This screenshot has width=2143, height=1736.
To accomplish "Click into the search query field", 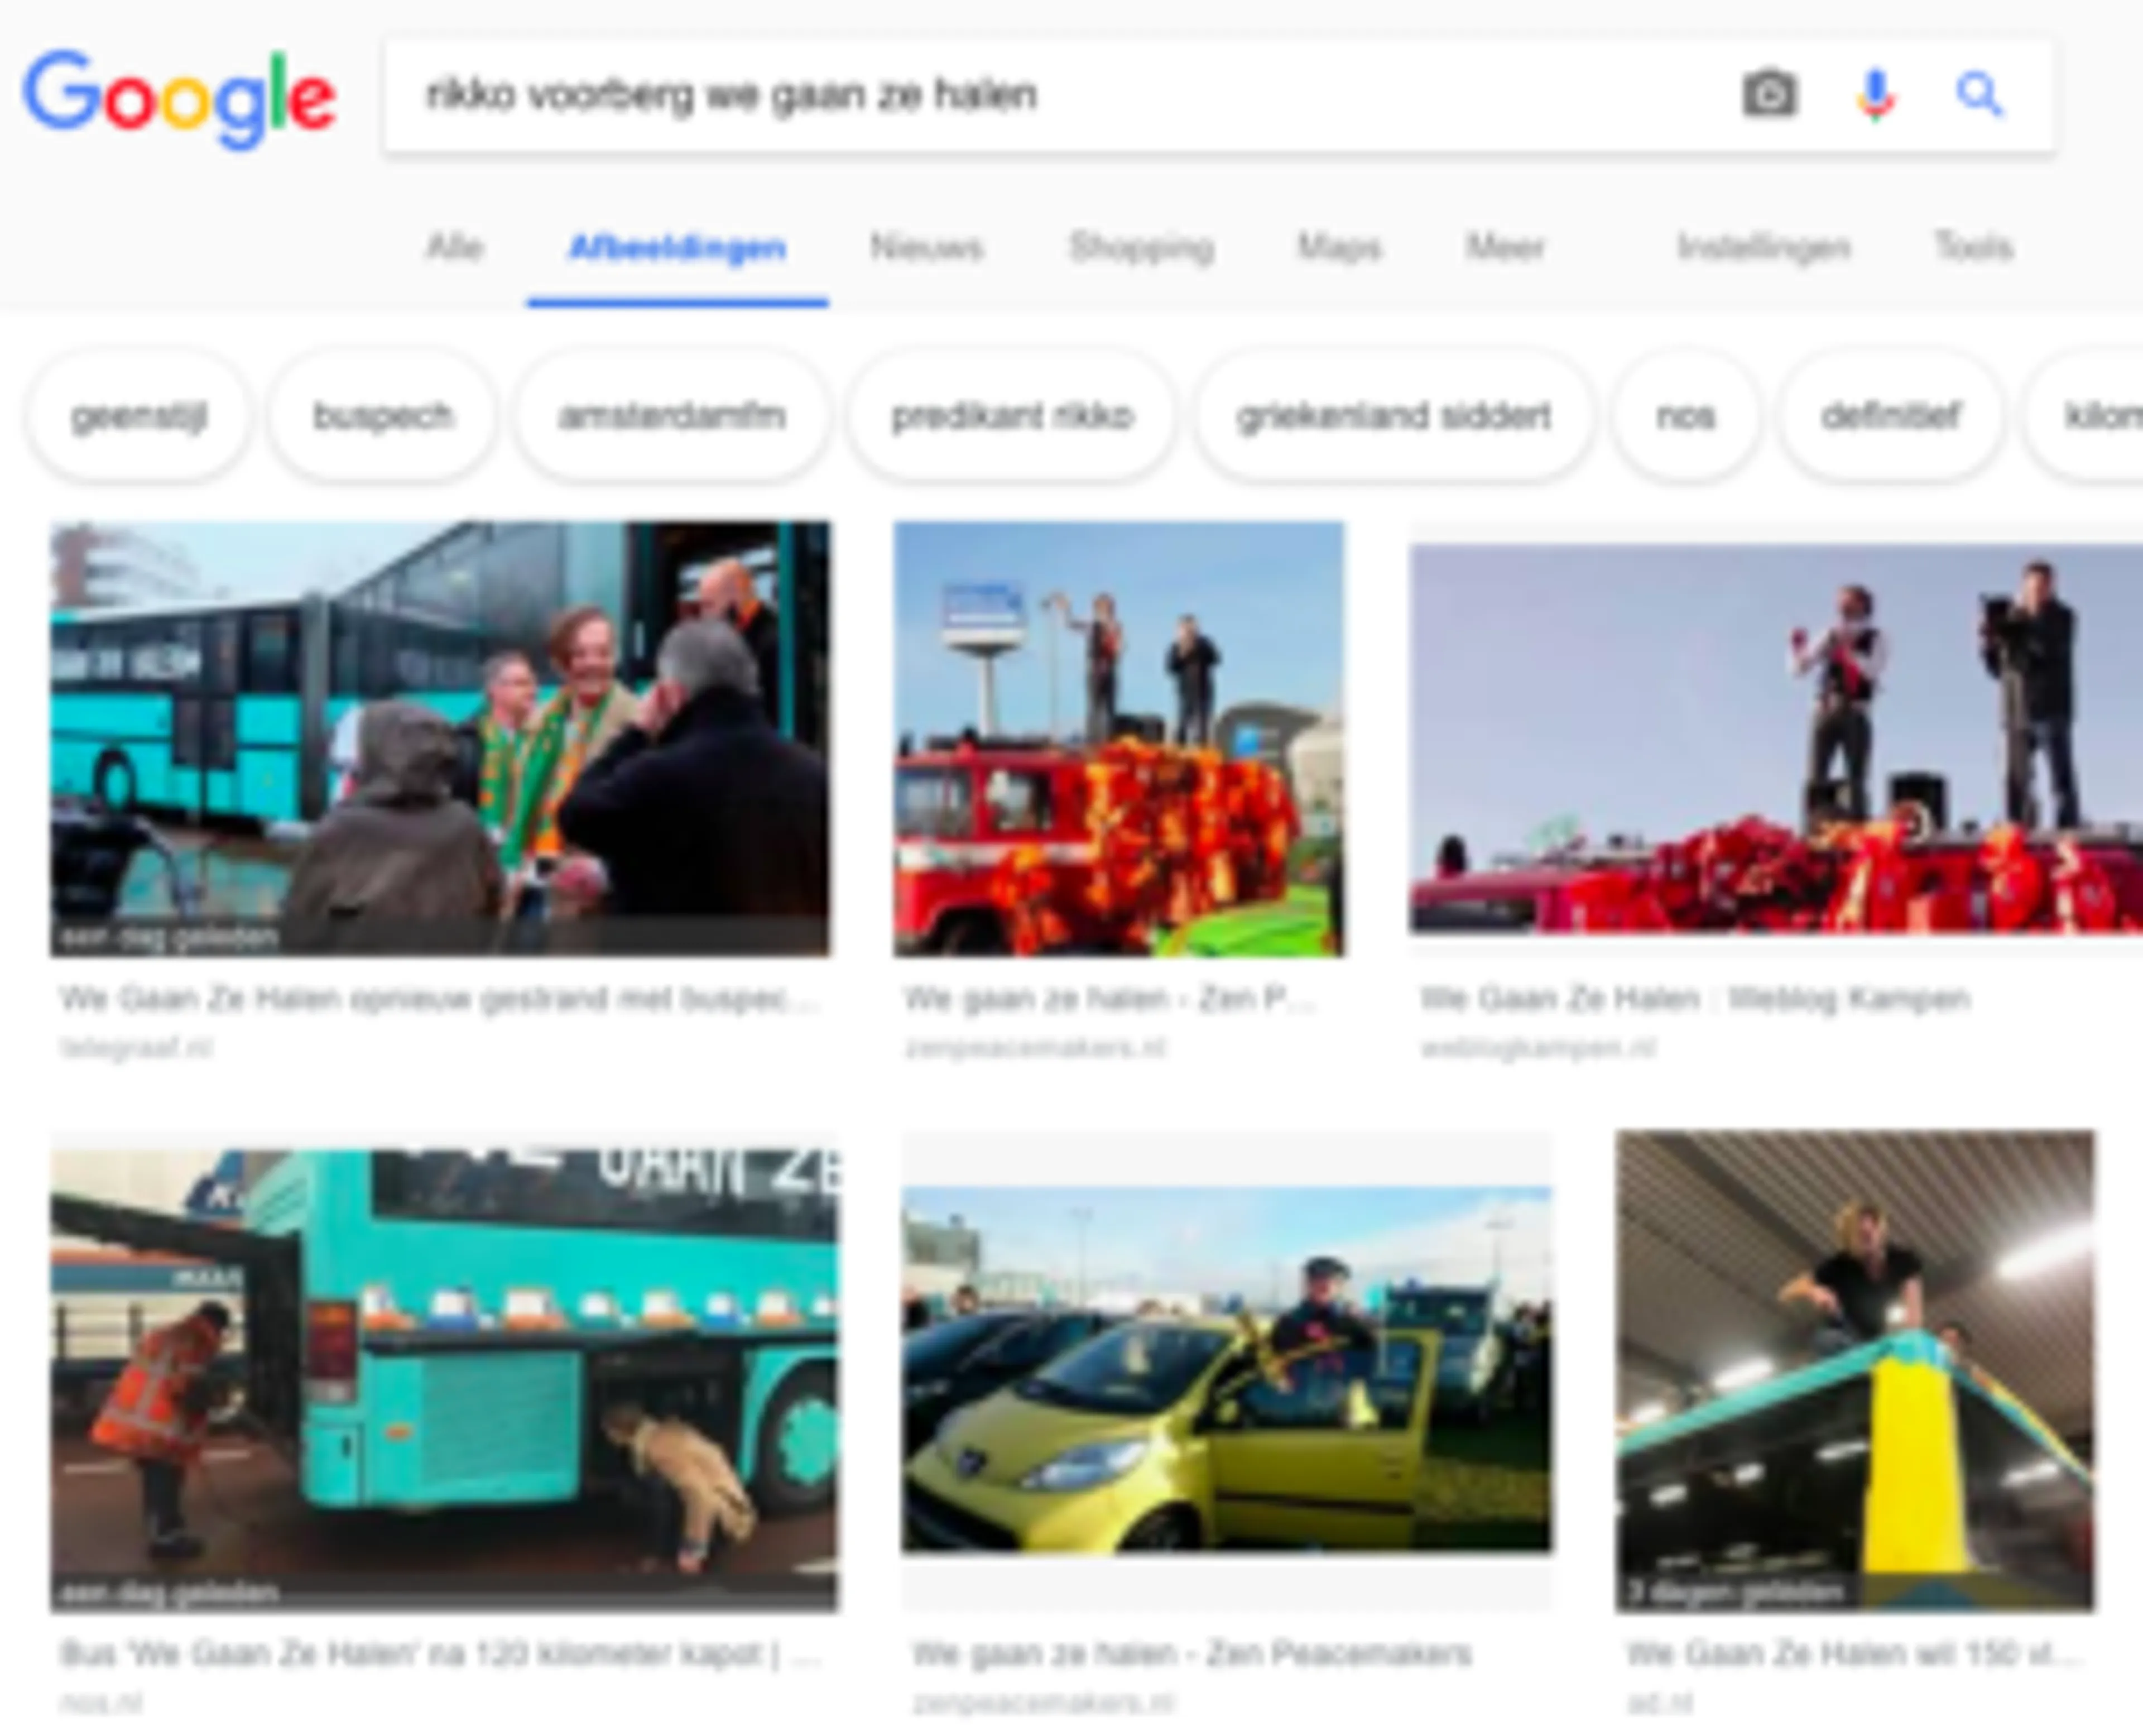I will 1060,96.
